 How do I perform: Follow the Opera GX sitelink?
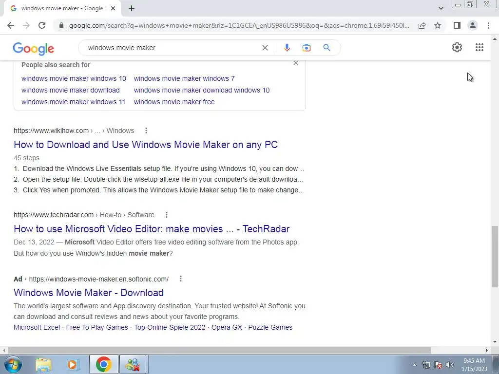(x=227, y=327)
